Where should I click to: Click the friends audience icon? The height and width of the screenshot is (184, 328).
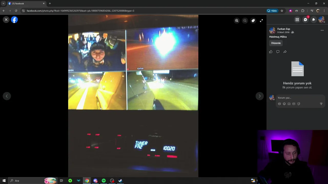click(x=293, y=32)
